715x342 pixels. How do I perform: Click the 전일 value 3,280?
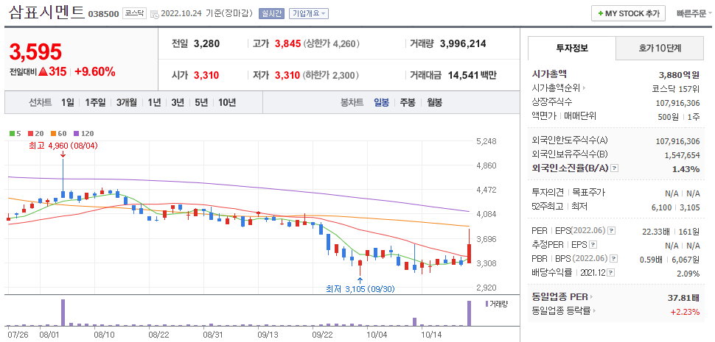[206, 44]
